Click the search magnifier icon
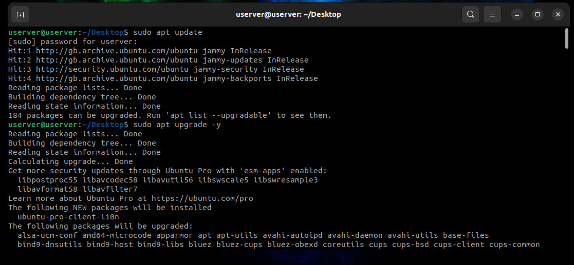The image size is (574, 265). tap(470, 14)
